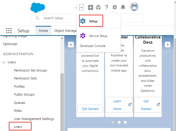
Task: Click Get Started on Collaborative Docs card
Action: (148, 105)
